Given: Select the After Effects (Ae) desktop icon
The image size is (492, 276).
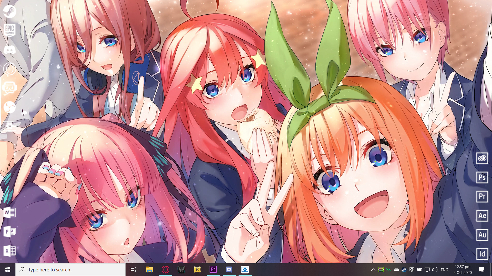Looking at the screenshot, I should coord(482,216).
